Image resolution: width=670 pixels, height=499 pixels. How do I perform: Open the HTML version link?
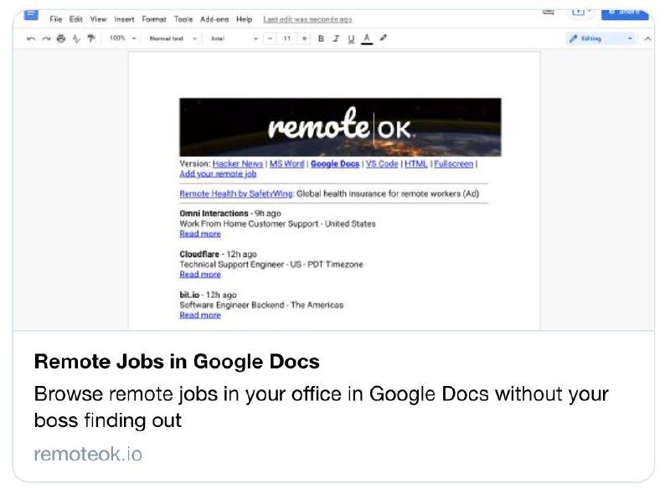point(416,163)
